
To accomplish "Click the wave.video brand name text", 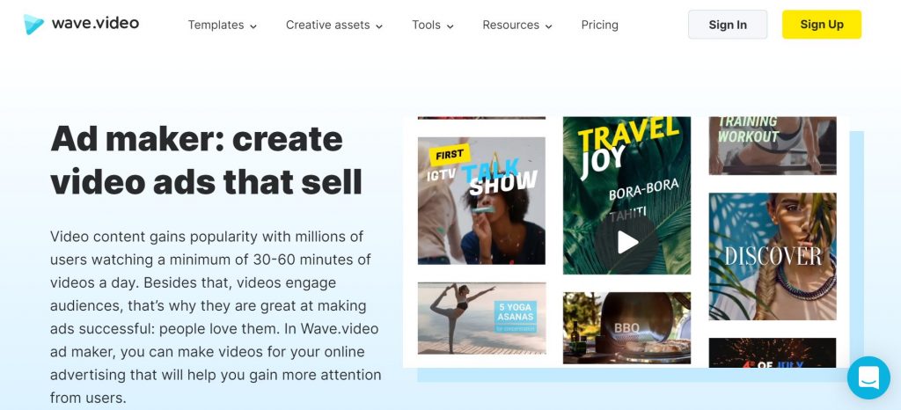I will point(95,23).
